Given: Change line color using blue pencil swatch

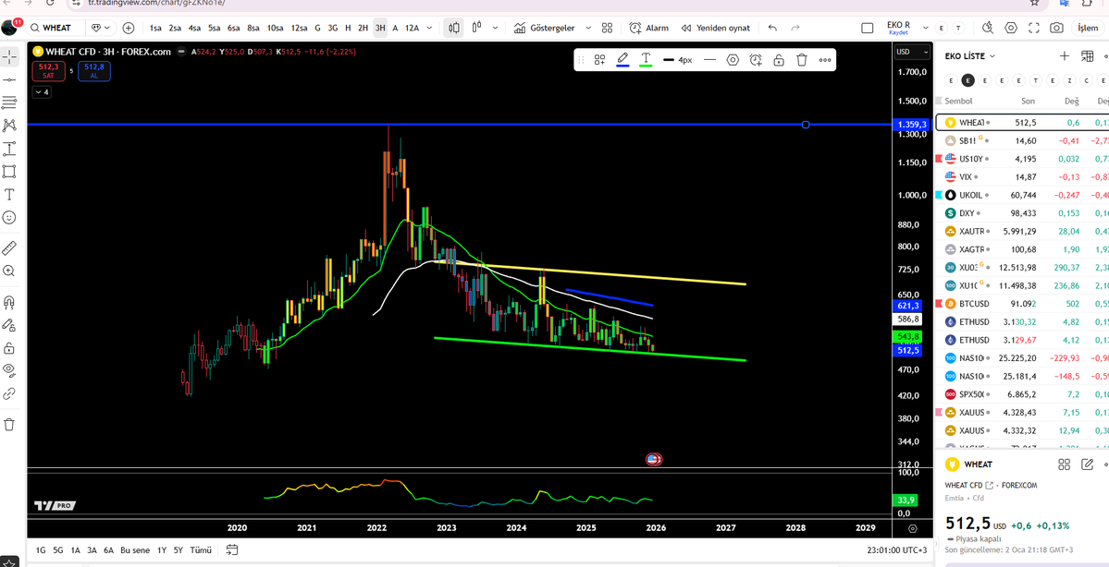Looking at the screenshot, I should (x=623, y=60).
